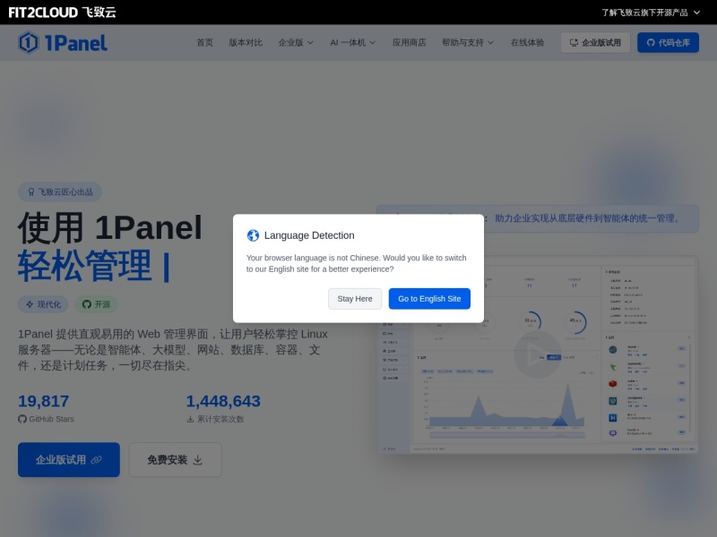The width and height of the screenshot is (717, 537).
Task: Click the 助力企业实现 announcement banner
Action: tap(537, 218)
